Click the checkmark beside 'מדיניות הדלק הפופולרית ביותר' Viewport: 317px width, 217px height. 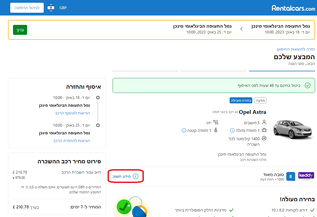pos(231,210)
